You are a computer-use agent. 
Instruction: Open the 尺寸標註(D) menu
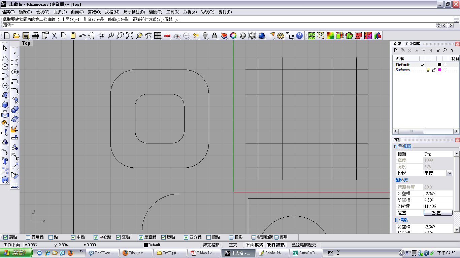(134, 12)
